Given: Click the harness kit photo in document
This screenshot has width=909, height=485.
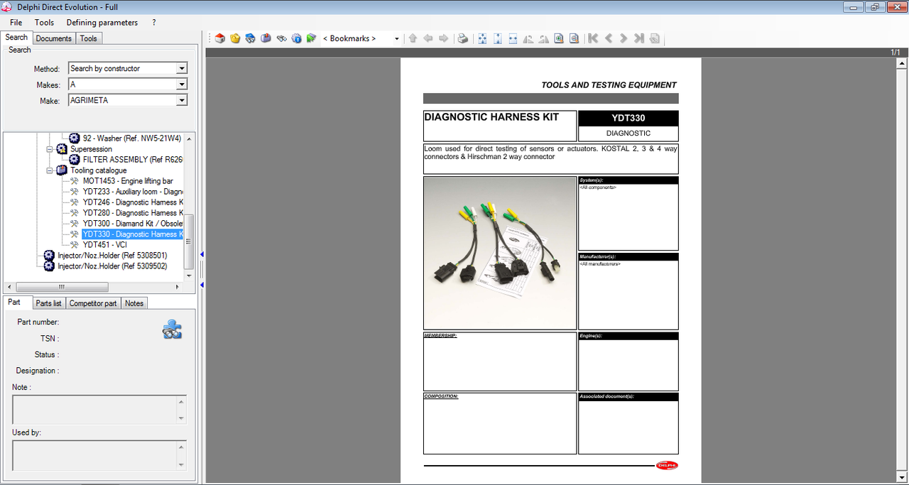Looking at the screenshot, I should 500,253.
